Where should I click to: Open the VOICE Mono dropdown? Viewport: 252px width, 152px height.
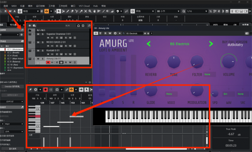point(171,94)
